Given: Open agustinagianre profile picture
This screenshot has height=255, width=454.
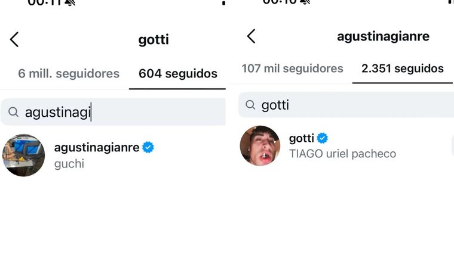Looking at the screenshot, I should (x=23, y=155).
